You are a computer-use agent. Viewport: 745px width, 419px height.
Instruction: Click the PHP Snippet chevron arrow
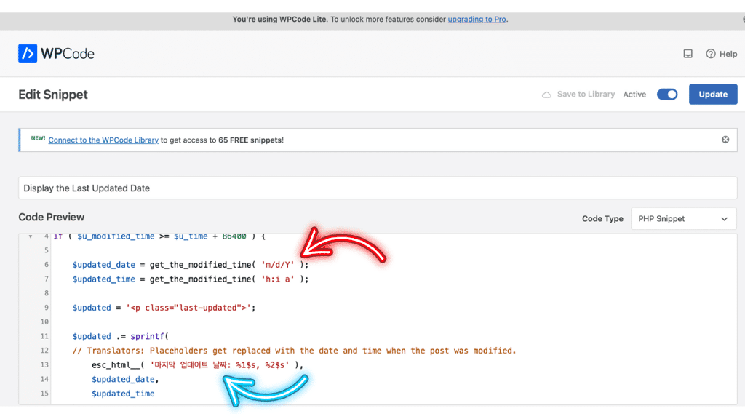pyautogui.click(x=724, y=219)
